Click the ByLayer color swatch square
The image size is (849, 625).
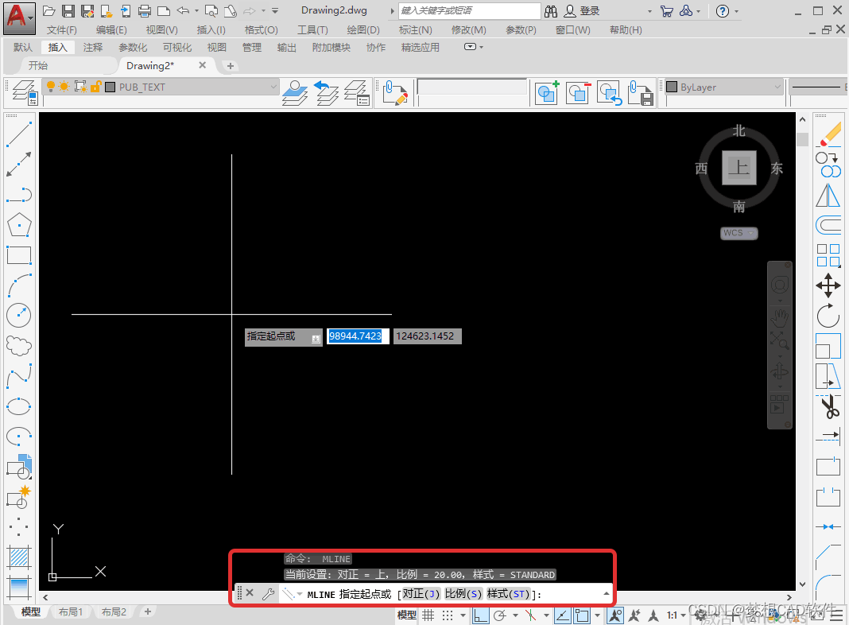[x=672, y=87]
